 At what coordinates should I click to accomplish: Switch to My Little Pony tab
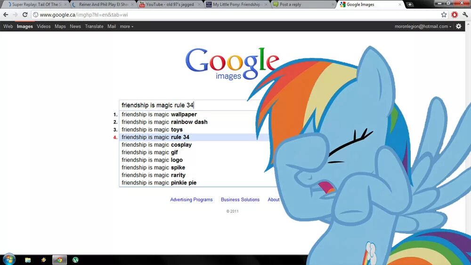click(x=236, y=5)
